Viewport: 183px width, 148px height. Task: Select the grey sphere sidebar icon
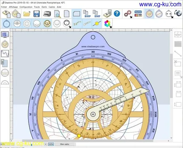[x=5, y=73]
